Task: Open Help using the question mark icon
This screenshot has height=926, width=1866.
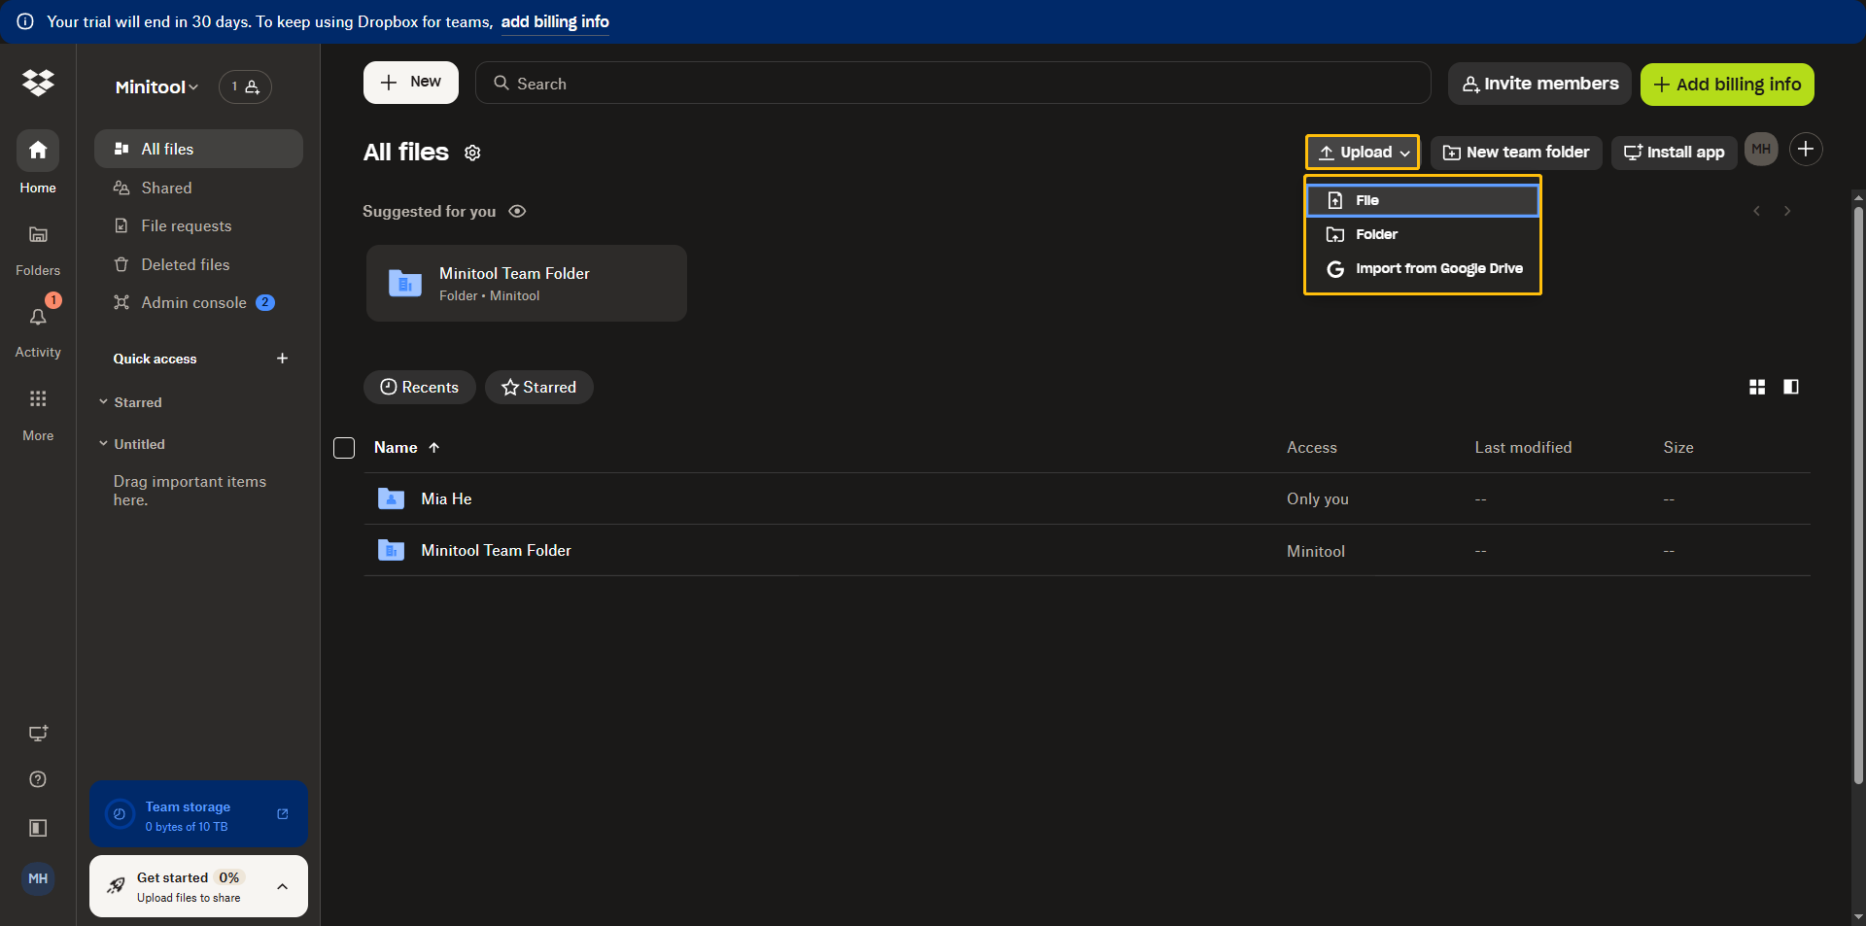Action: (x=37, y=778)
